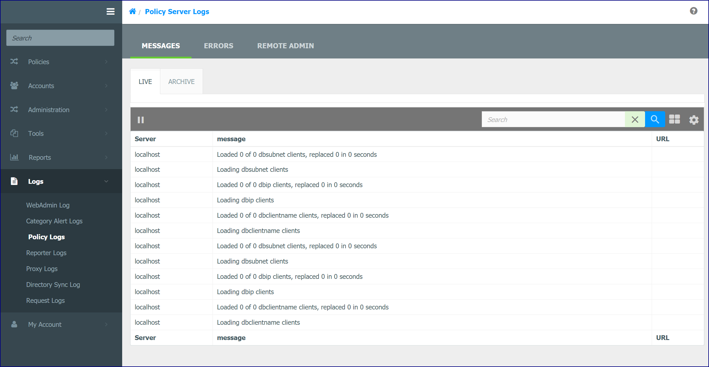Image resolution: width=709 pixels, height=367 pixels.
Task: Select first 'Loaded 0 of 0 dbclientname' message
Action: coord(303,215)
